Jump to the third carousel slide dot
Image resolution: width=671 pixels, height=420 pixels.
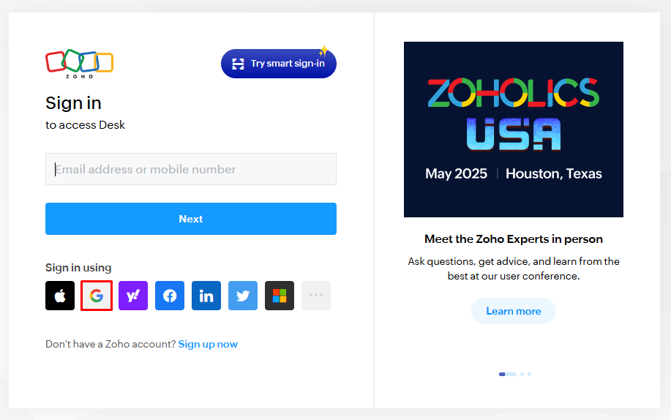click(x=529, y=374)
